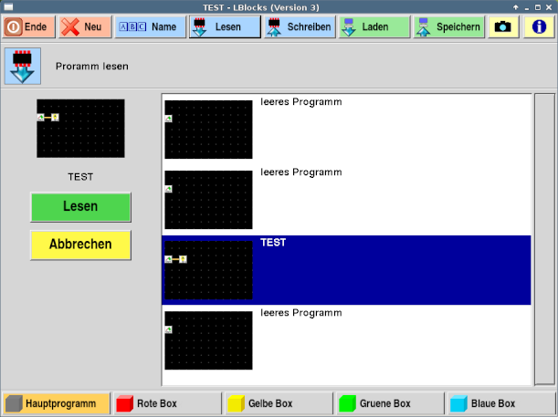Screen dimensions: 558x417
Task: Select the Gruene Box tab
Action: pyautogui.click(x=390, y=403)
